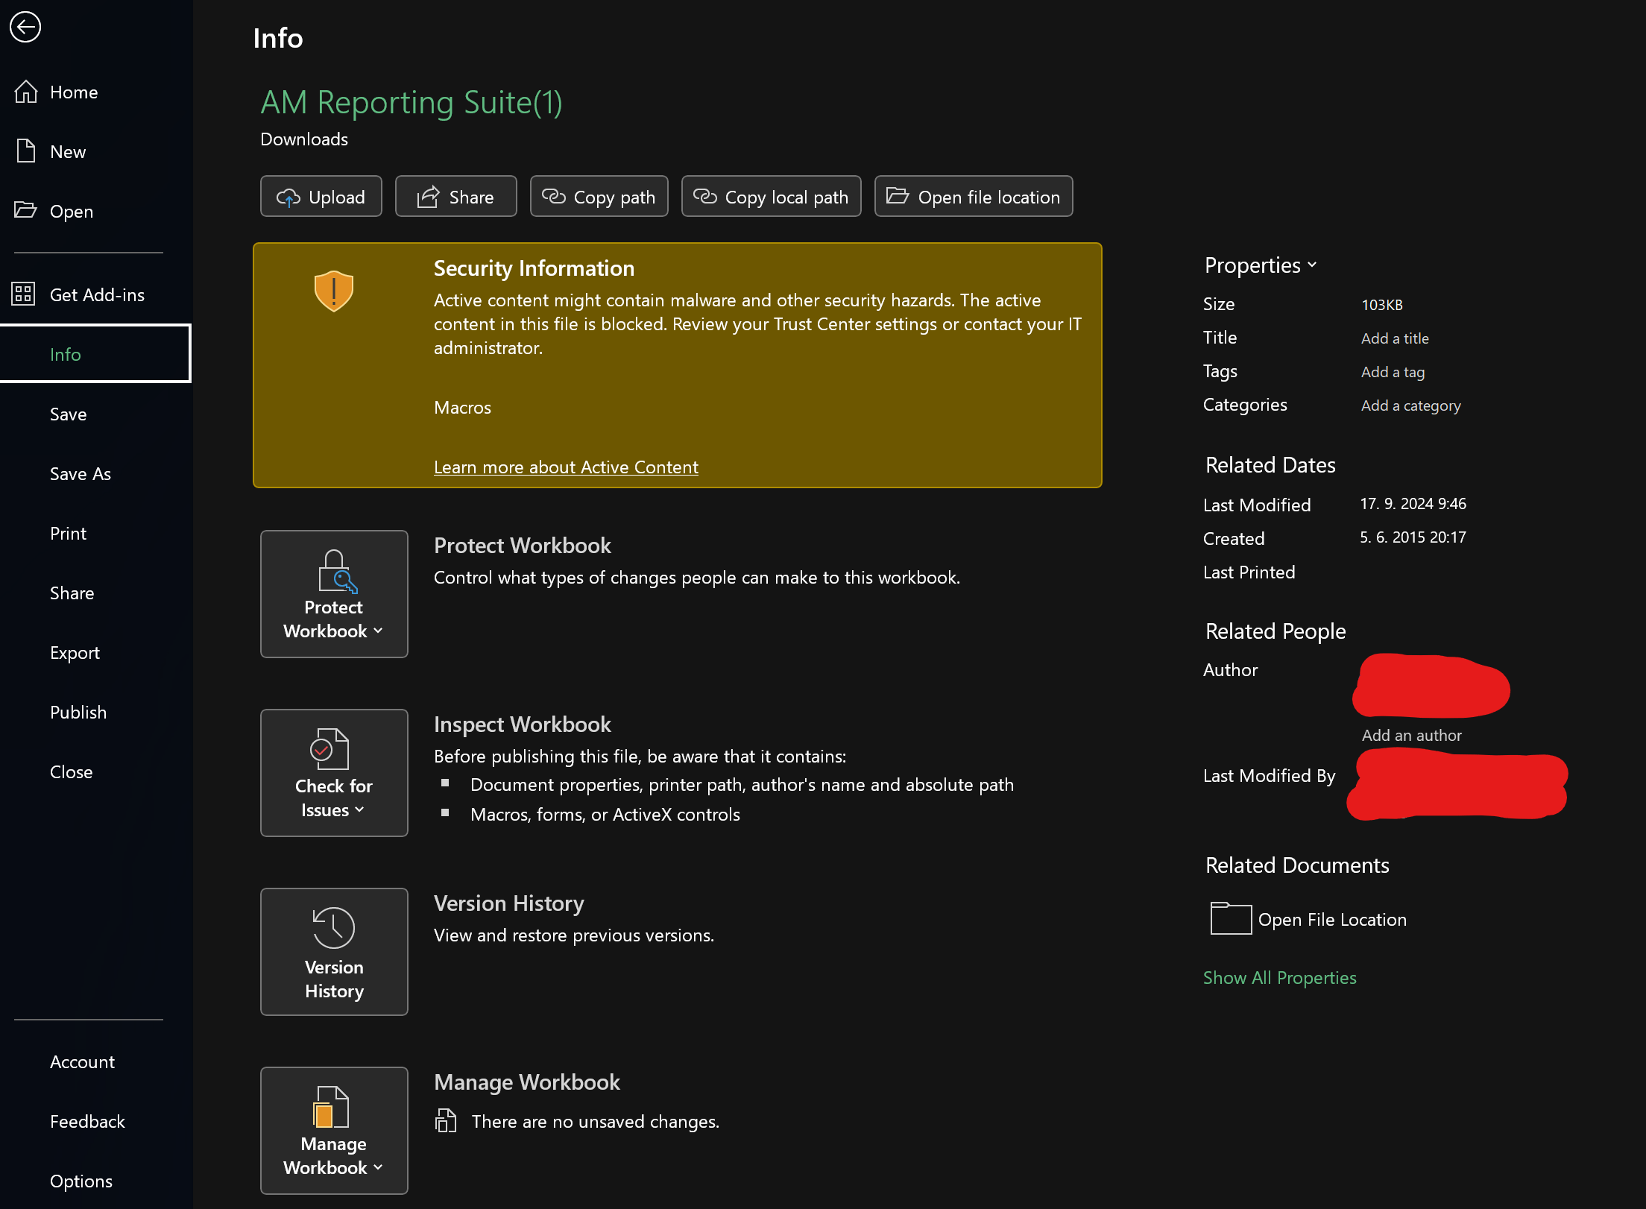Open the Print page
1646x1209 pixels.
click(95, 534)
